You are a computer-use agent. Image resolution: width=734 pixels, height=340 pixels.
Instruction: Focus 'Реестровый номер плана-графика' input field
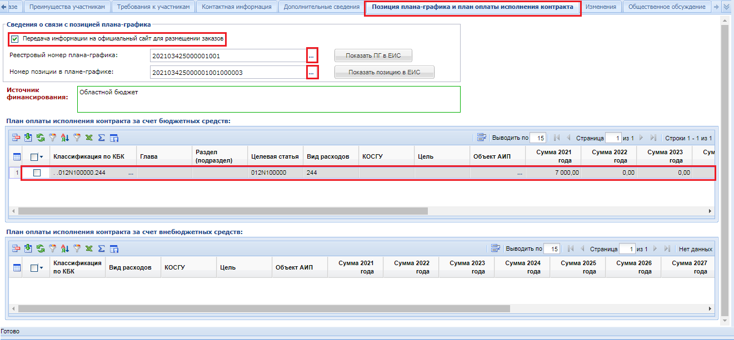click(x=228, y=55)
